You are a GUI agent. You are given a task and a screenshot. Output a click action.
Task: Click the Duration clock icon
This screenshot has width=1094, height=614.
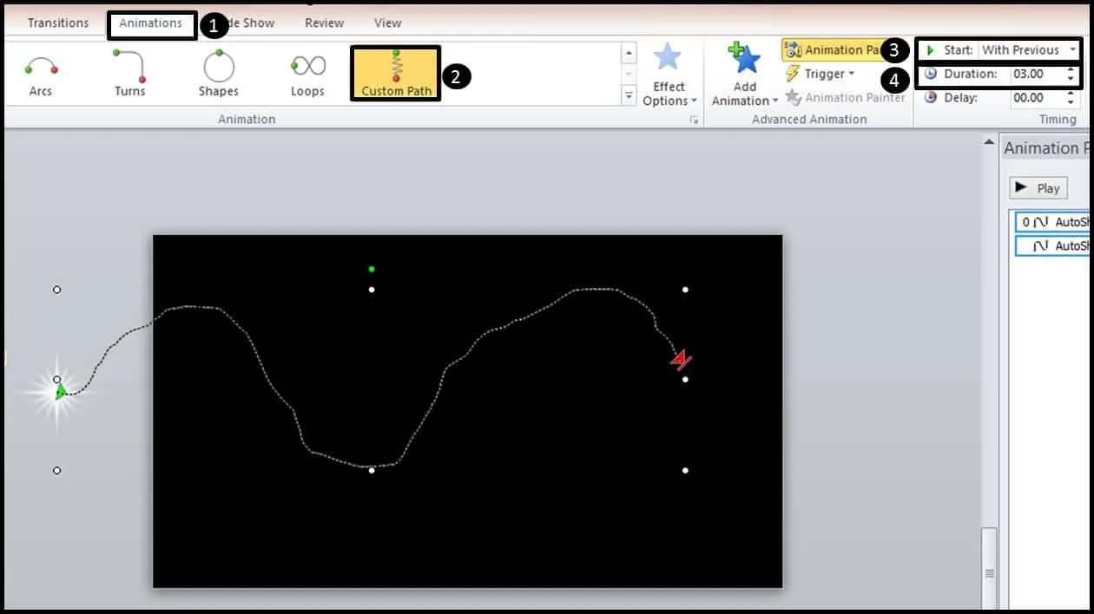931,74
